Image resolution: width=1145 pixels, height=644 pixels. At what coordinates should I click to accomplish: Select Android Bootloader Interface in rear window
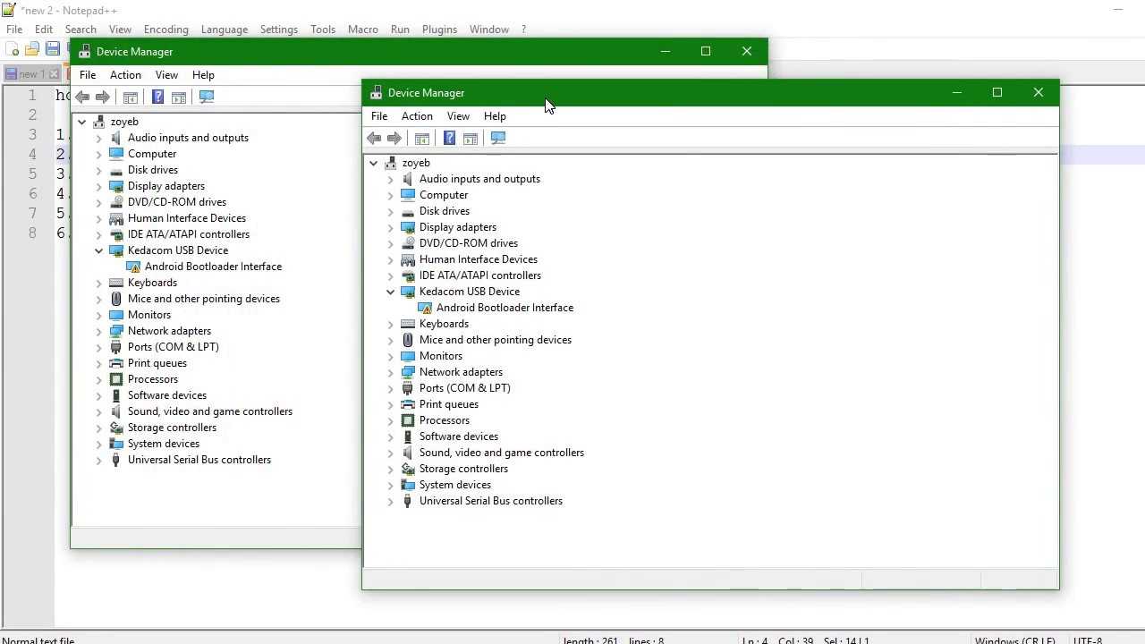pos(213,267)
